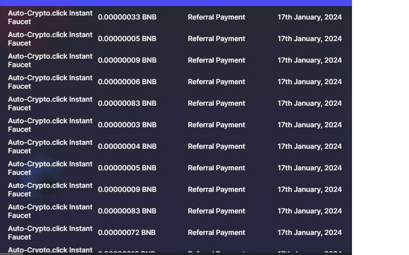The width and height of the screenshot is (409, 255).
Task: Click Referral Payment in the 0.00000004 BNB row
Action: point(216,146)
